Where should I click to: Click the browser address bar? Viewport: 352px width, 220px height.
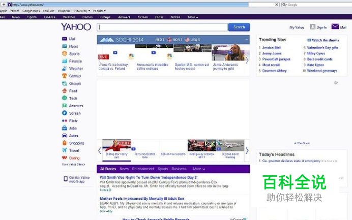tap(143, 5)
